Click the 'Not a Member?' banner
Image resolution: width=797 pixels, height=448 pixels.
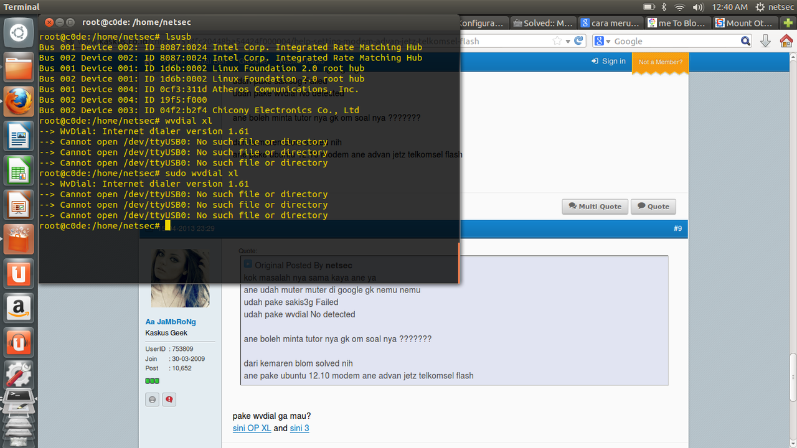tap(661, 62)
